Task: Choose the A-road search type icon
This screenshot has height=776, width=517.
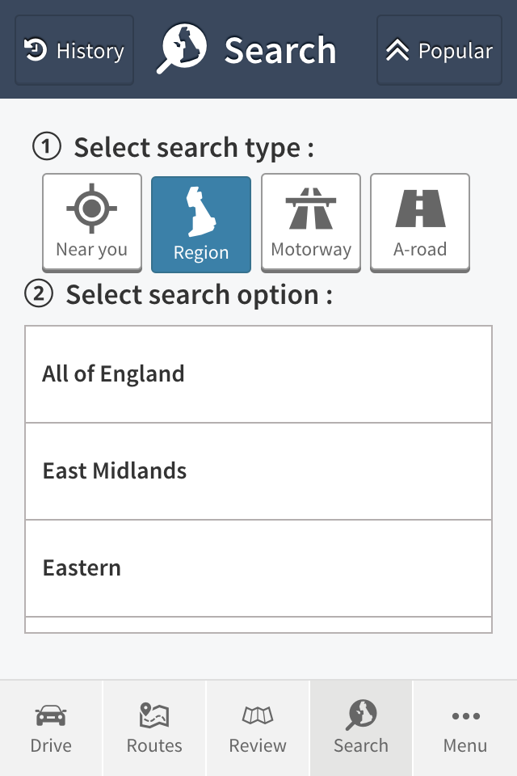Action: click(x=420, y=209)
